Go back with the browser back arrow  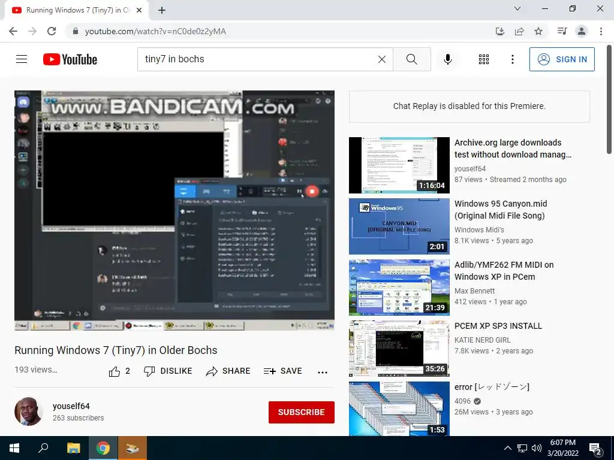(13, 31)
